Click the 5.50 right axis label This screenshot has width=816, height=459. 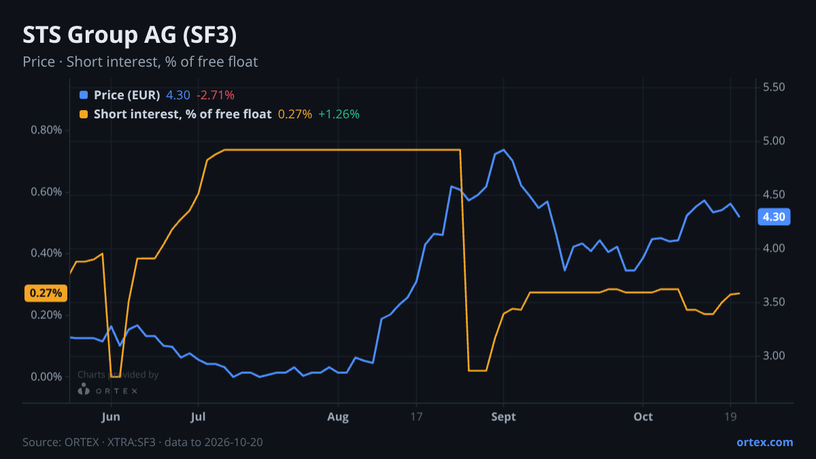pos(774,87)
